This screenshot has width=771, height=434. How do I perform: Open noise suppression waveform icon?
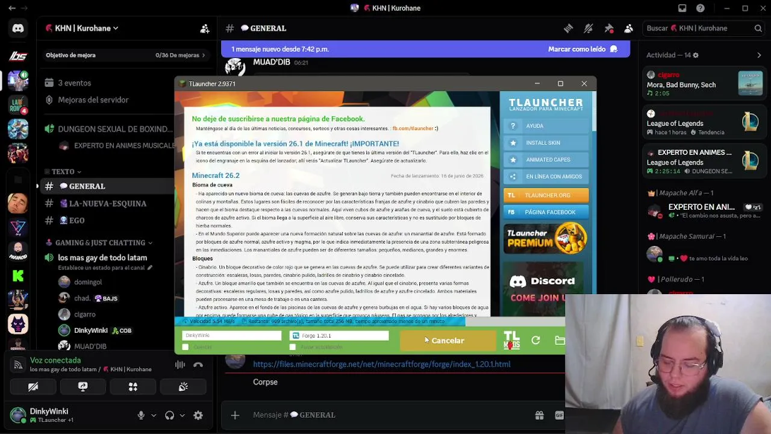click(180, 364)
